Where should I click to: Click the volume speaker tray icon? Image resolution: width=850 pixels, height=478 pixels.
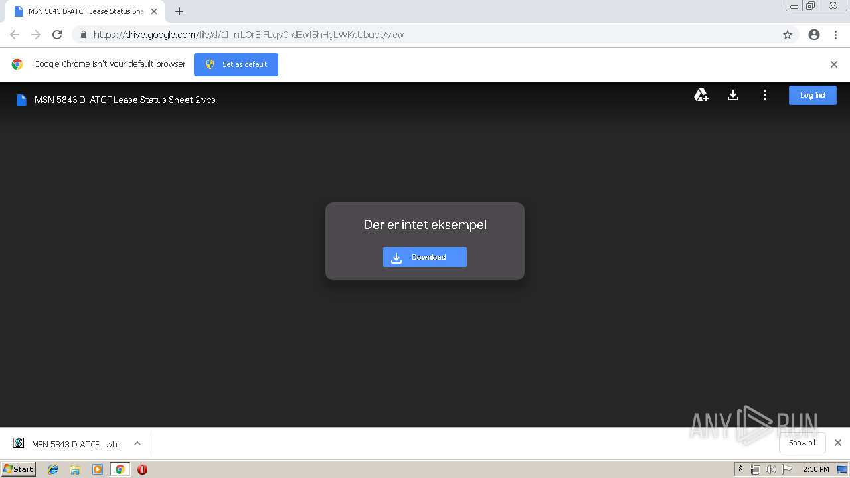click(x=770, y=469)
